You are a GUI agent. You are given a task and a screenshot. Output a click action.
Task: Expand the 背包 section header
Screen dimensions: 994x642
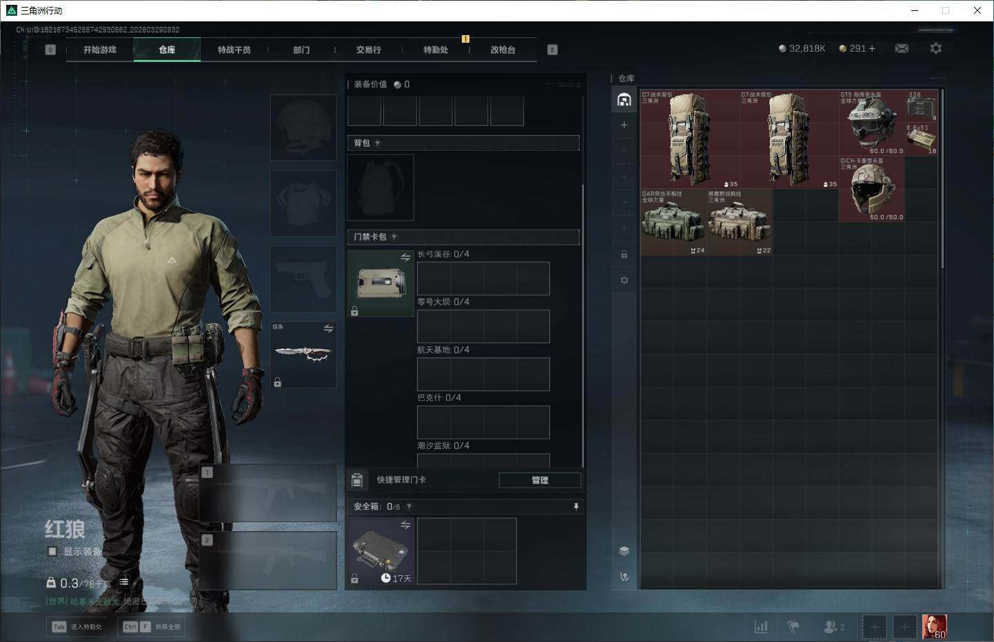463,143
